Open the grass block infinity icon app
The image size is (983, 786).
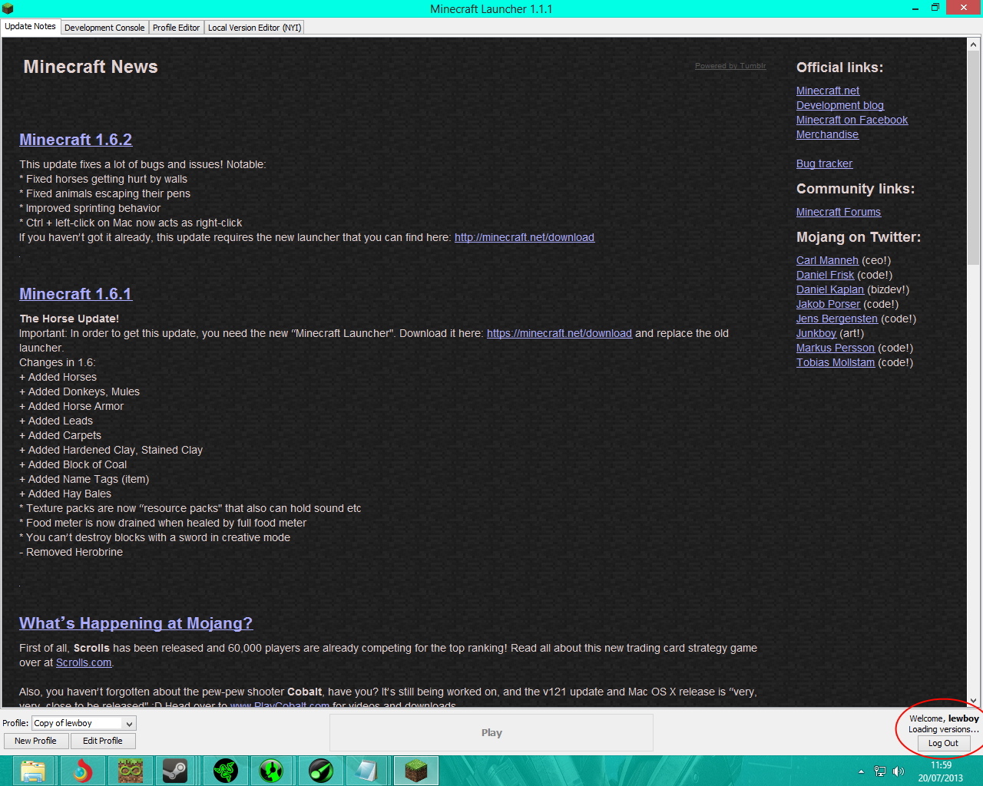[130, 771]
